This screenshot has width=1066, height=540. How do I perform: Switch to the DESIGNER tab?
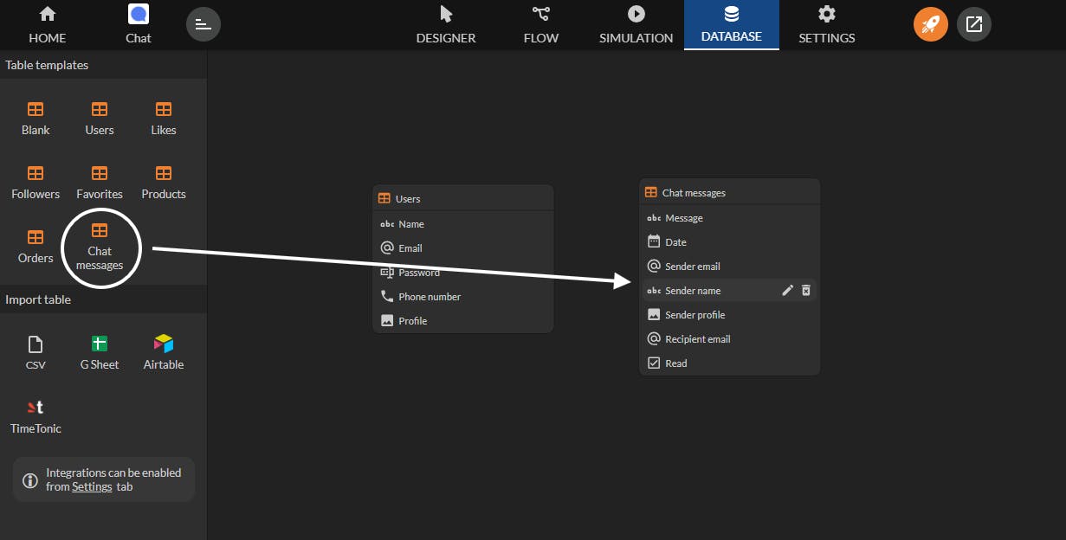(x=446, y=25)
